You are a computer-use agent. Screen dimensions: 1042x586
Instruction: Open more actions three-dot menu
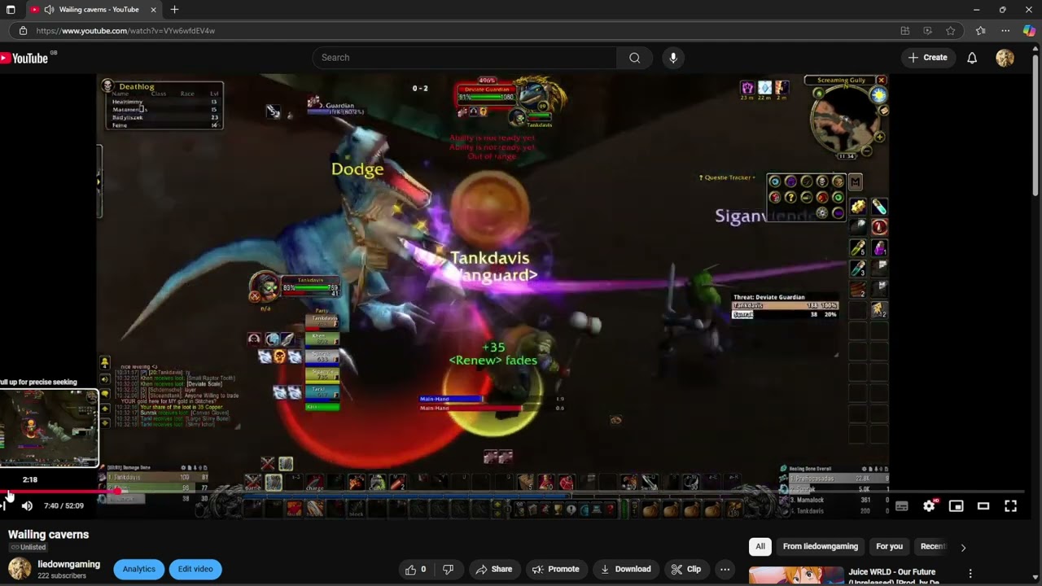click(x=725, y=569)
